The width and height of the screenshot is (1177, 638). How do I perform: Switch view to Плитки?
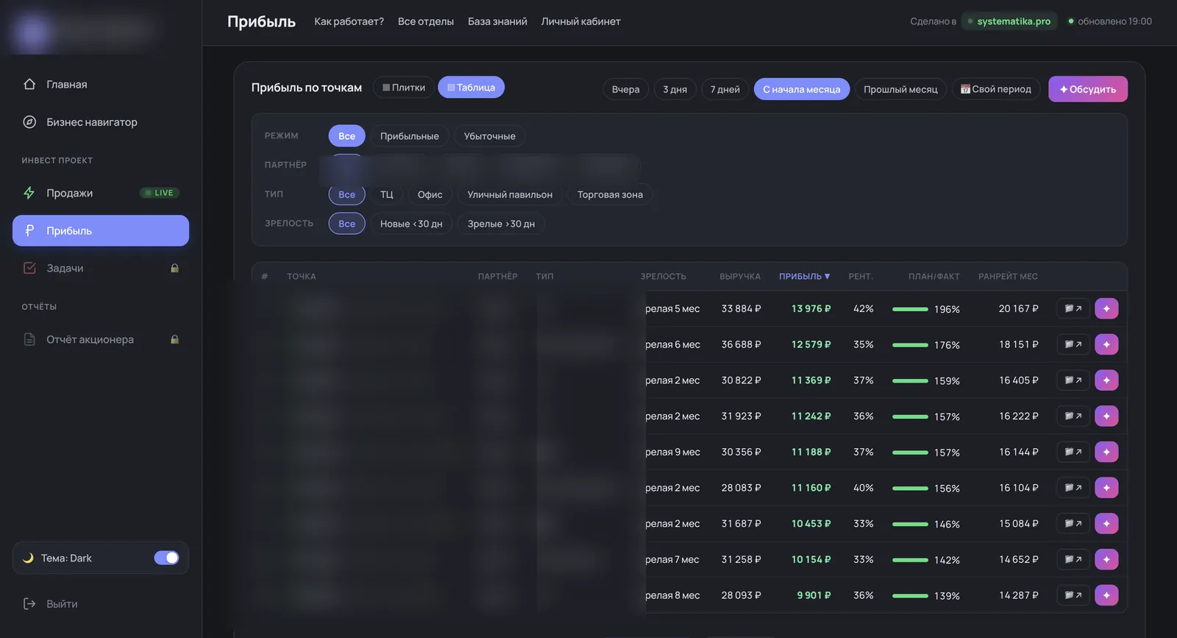point(403,88)
